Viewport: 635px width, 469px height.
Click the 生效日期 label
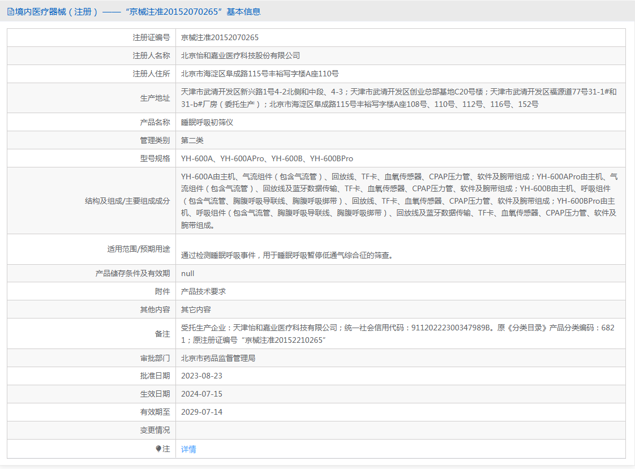click(155, 394)
